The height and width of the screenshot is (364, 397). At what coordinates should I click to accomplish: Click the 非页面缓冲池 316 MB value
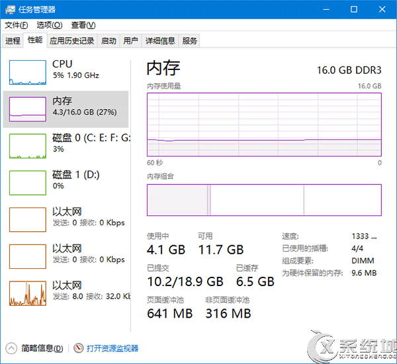tap(228, 313)
